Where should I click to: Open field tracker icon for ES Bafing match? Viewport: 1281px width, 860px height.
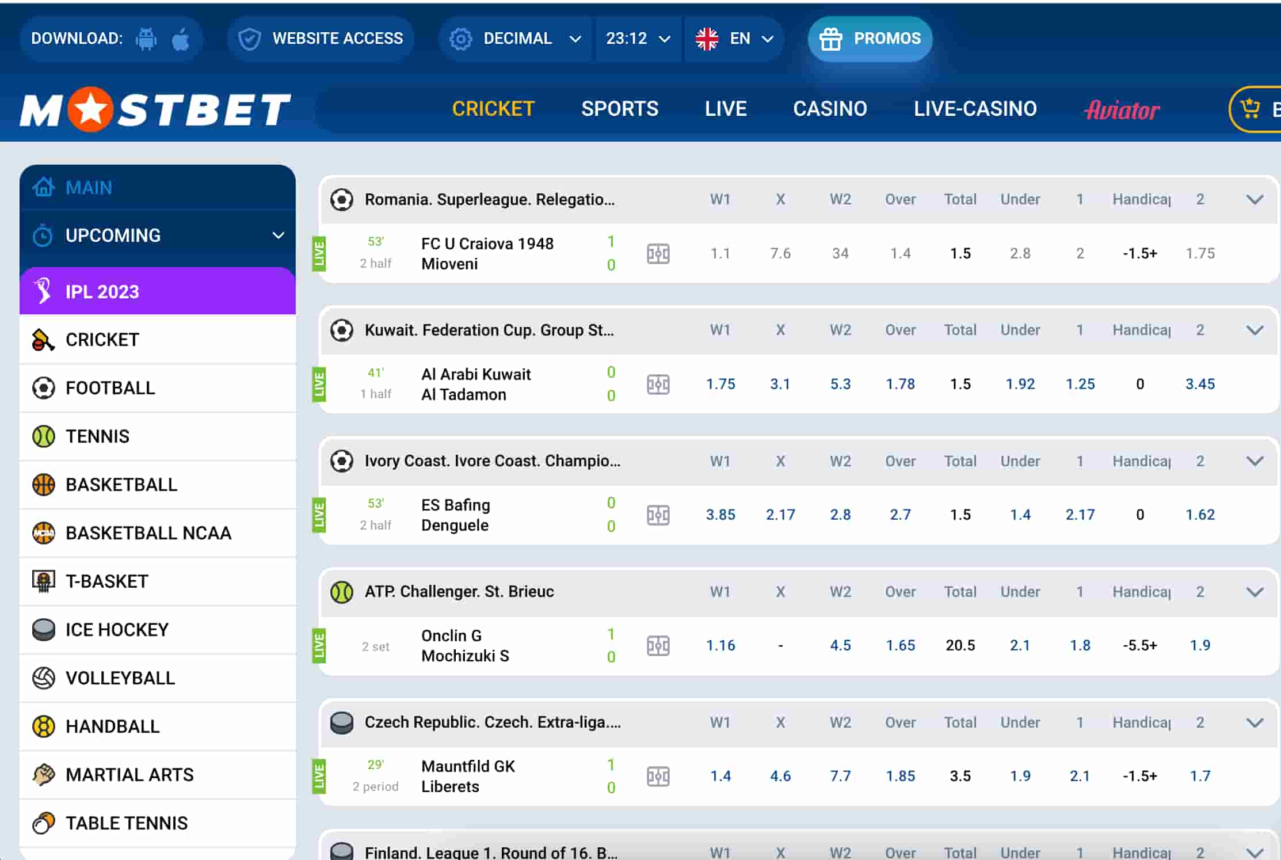(x=658, y=515)
